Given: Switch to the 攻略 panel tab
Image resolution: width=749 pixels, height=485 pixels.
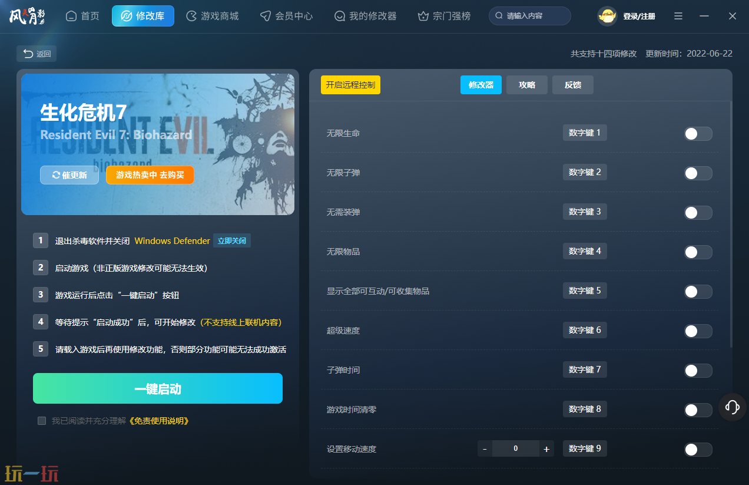Looking at the screenshot, I should [527, 85].
